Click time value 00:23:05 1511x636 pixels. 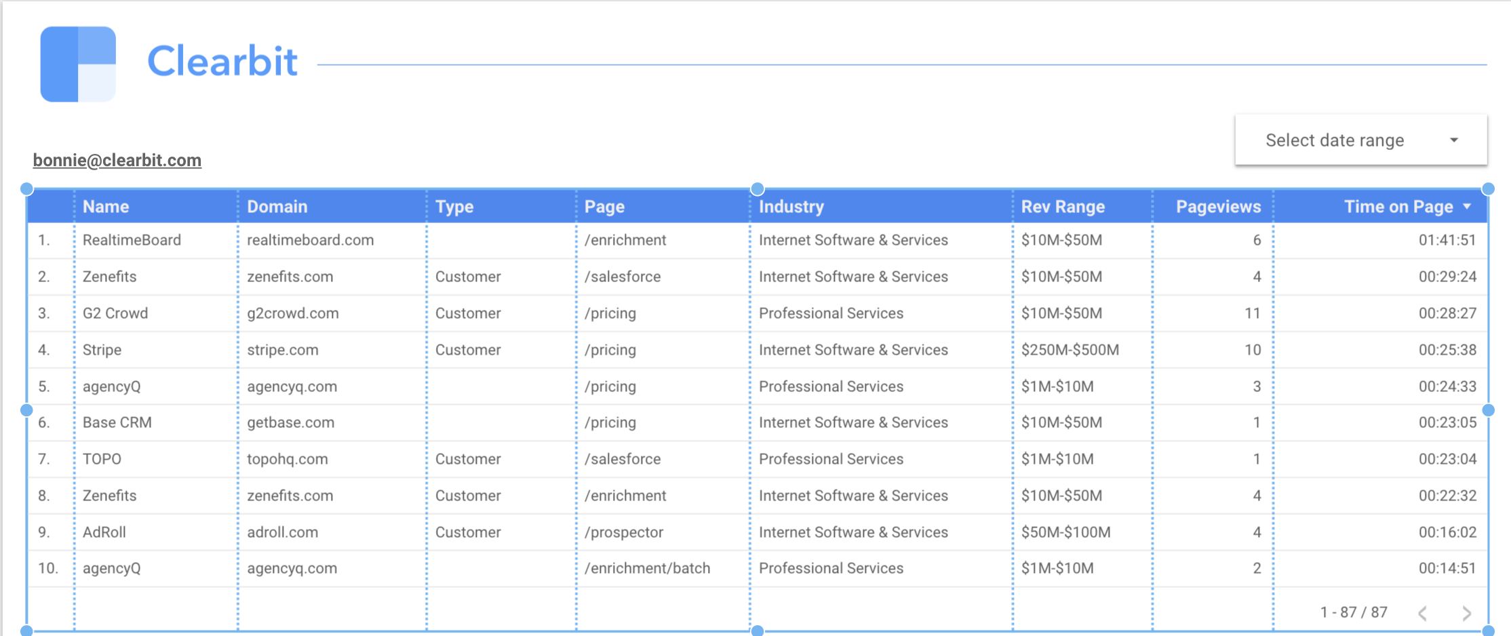click(1447, 422)
